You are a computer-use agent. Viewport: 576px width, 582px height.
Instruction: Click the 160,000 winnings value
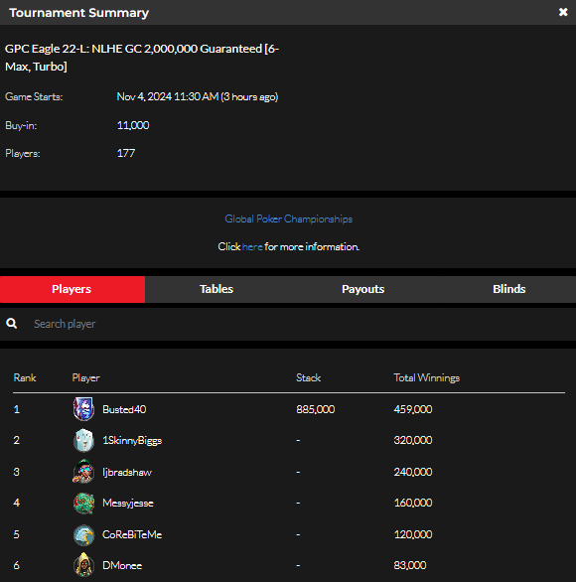413,503
